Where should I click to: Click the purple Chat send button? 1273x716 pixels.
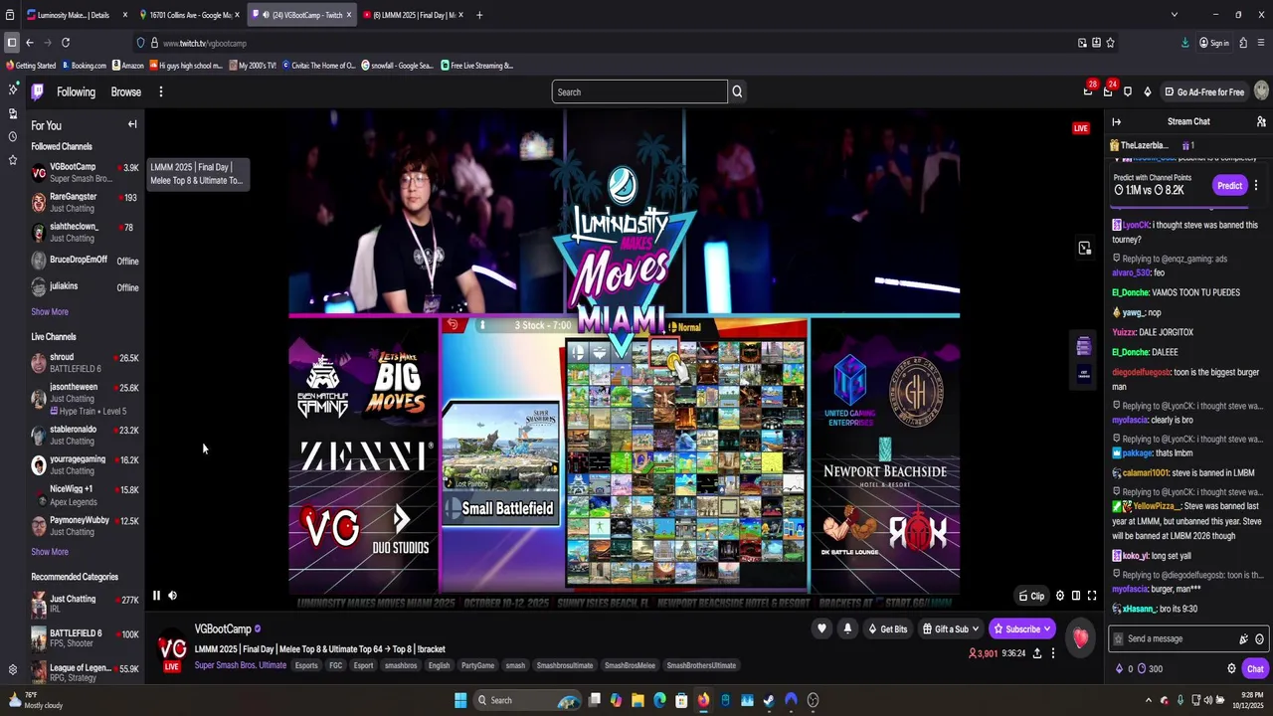[1255, 669]
